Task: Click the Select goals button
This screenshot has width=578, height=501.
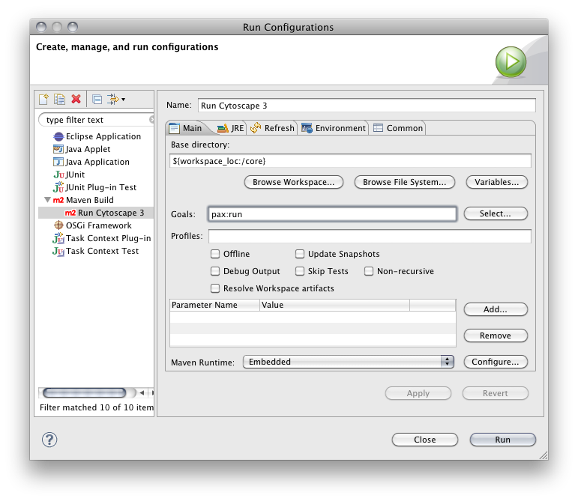Action: click(496, 213)
